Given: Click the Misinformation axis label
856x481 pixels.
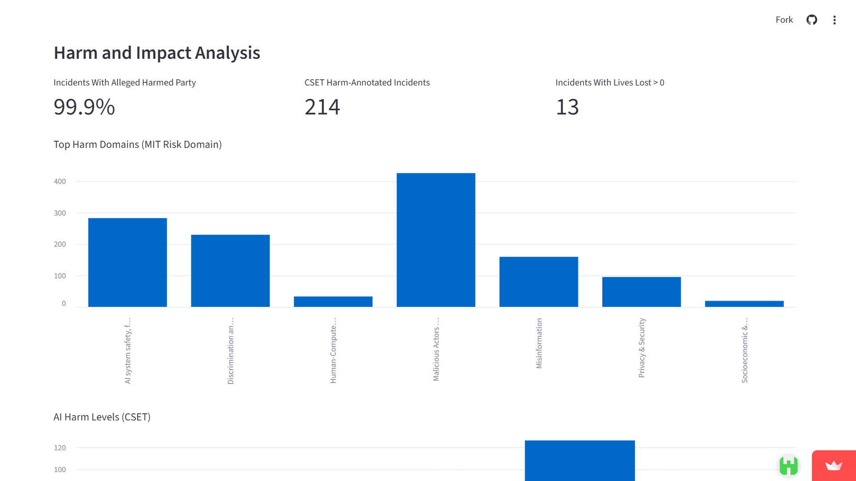Looking at the screenshot, I should pyautogui.click(x=539, y=343).
